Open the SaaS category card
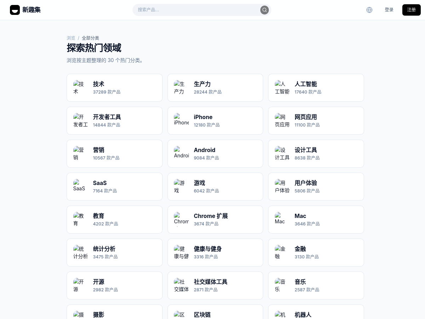The height and width of the screenshot is (319, 425). point(114,186)
